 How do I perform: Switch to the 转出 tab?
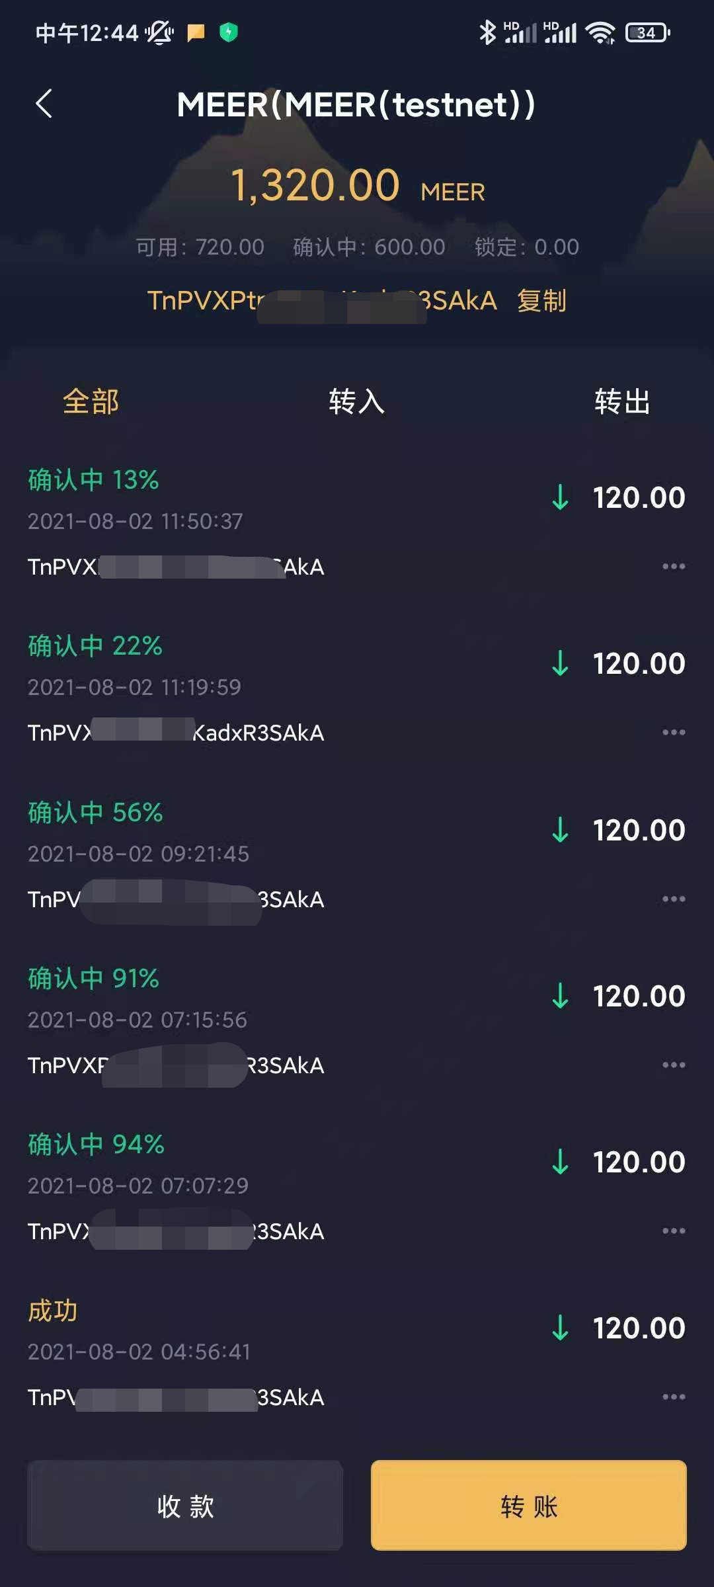click(x=622, y=401)
